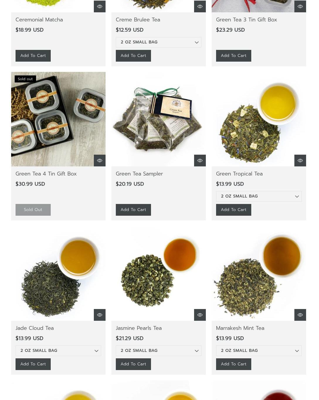Screen dimensions: 319x400
Task: Add Green Tea Sampler to cart
Action: pyautogui.click(x=133, y=210)
